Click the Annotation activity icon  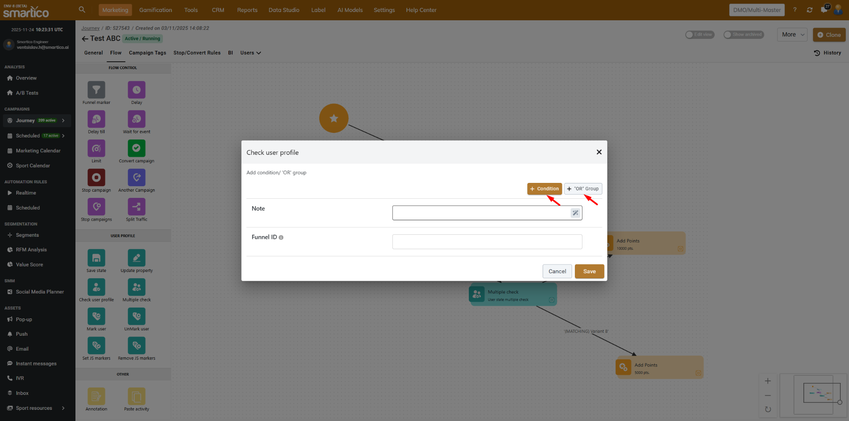click(x=96, y=397)
